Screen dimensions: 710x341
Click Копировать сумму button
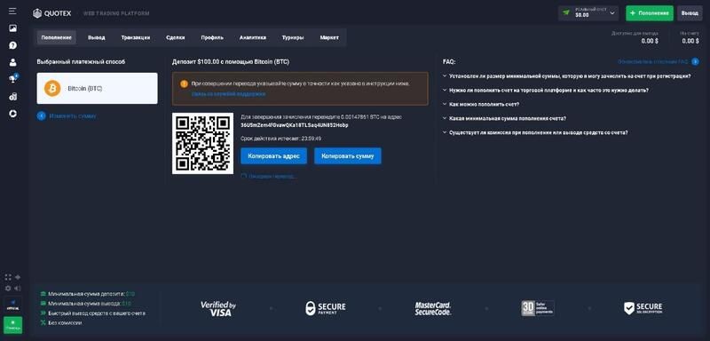click(348, 155)
